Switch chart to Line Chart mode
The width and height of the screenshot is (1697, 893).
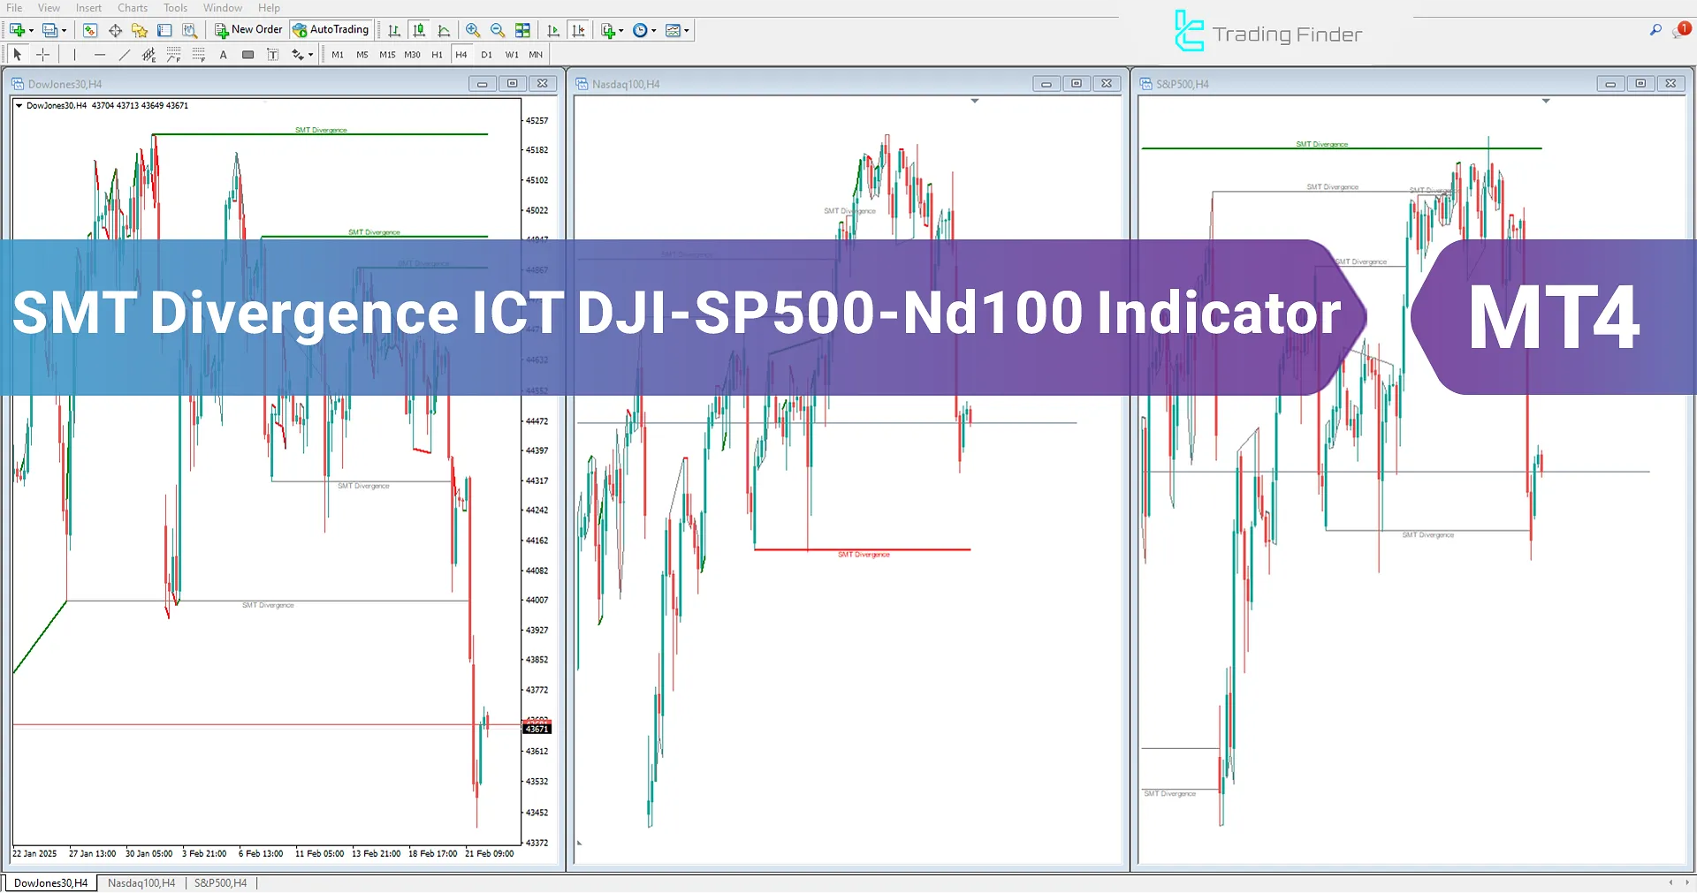[x=444, y=30]
